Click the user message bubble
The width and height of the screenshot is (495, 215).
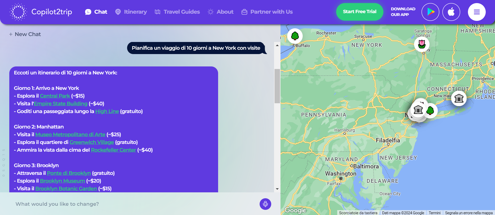(196, 48)
